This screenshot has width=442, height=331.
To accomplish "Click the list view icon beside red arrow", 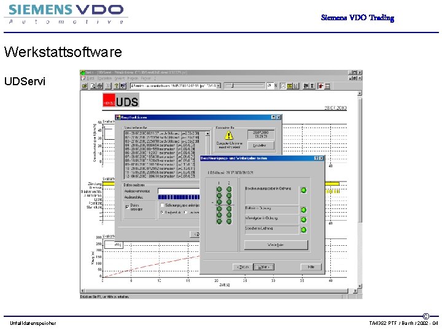I will pos(327,86).
